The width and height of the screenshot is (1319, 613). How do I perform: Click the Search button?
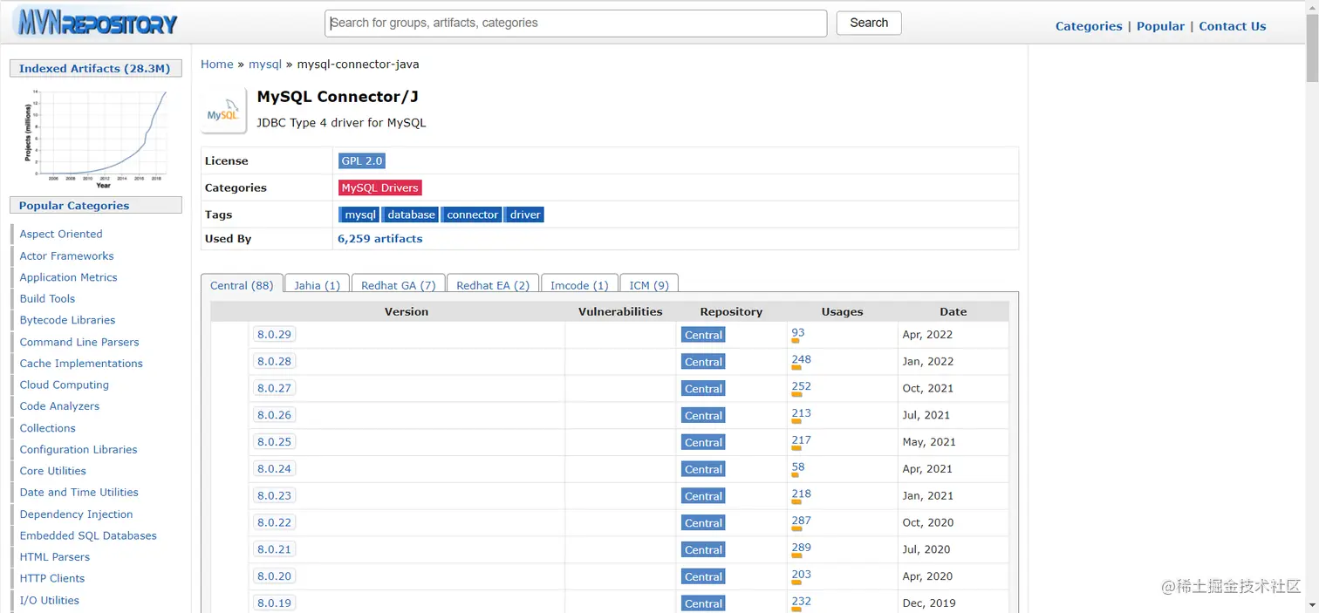[x=869, y=23]
